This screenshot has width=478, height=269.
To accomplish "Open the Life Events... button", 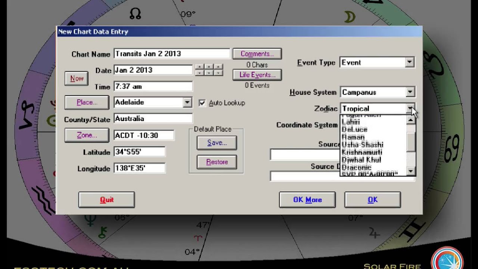I will (257, 75).
